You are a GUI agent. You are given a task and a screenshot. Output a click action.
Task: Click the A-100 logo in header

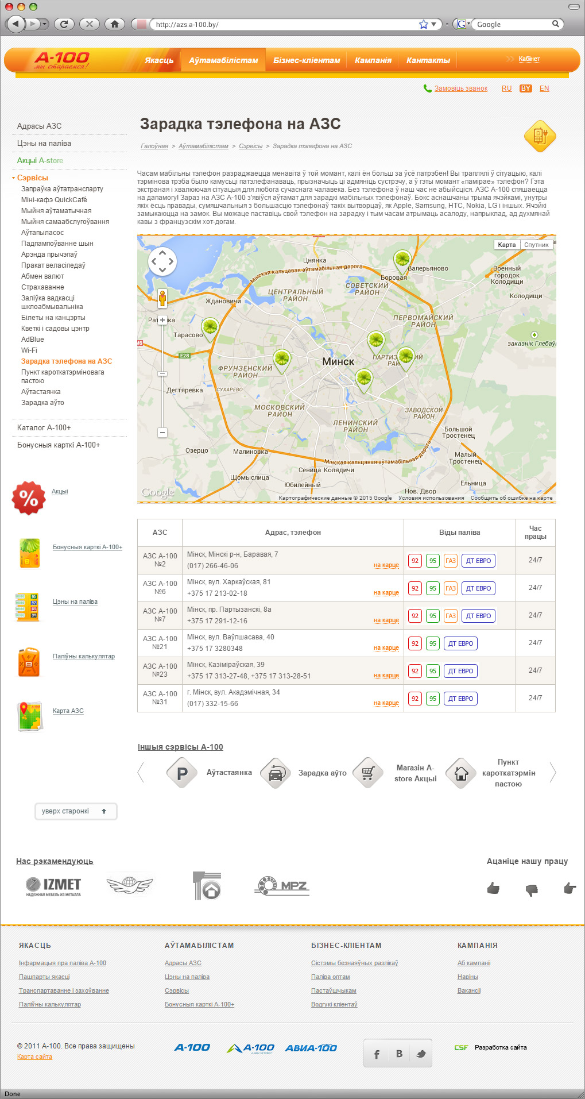tap(61, 60)
